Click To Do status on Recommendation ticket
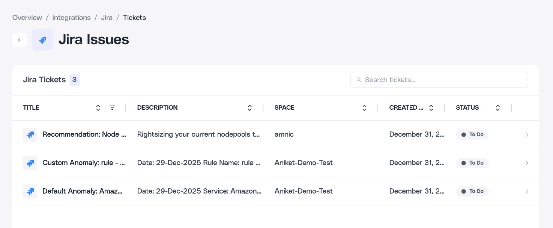Screen dimensions: 553x228 click(x=472, y=135)
